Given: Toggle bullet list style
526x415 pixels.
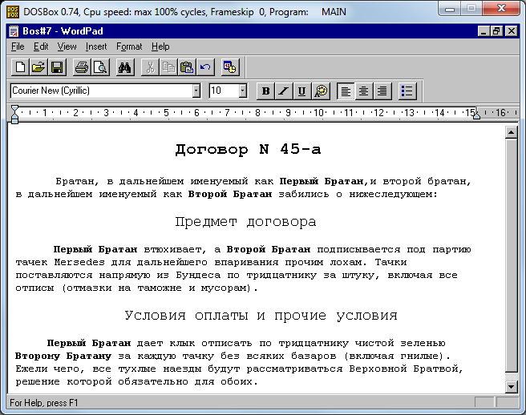Looking at the screenshot, I should pyautogui.click(x=407, y=91).
